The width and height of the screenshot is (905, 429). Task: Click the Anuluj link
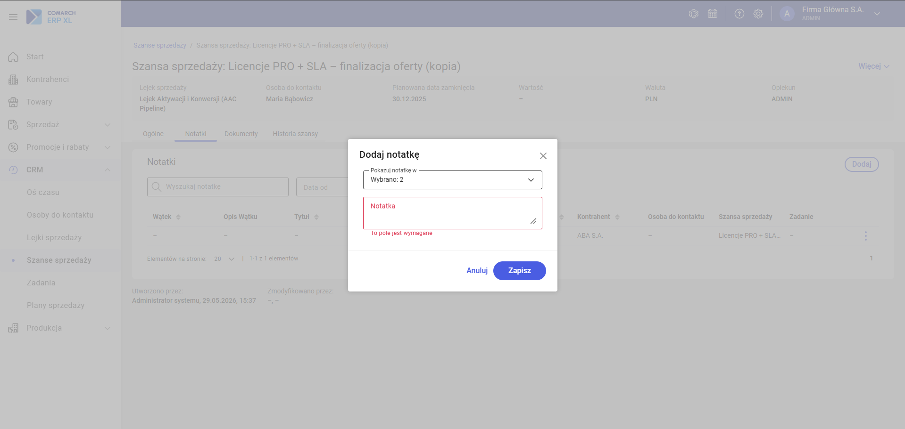tap(477, 271)
